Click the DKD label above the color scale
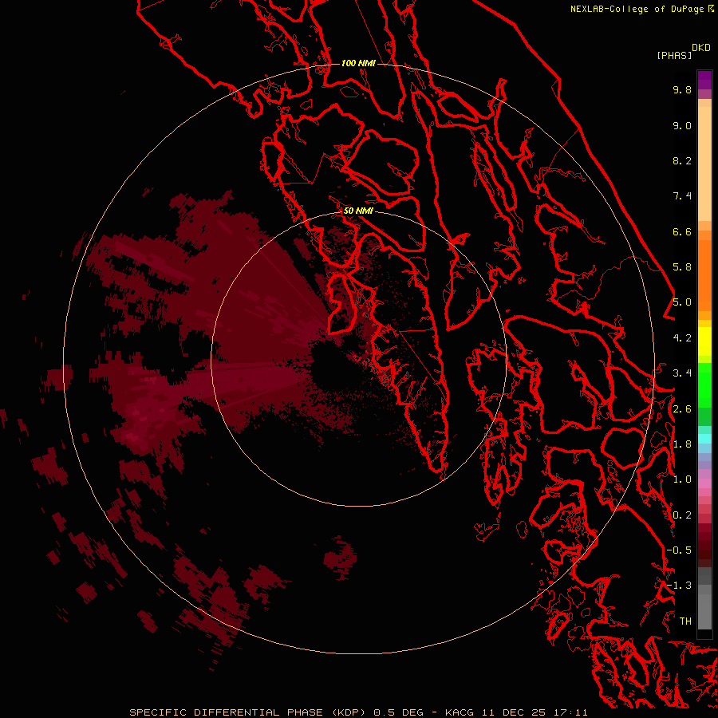 (x=701, y=48)
